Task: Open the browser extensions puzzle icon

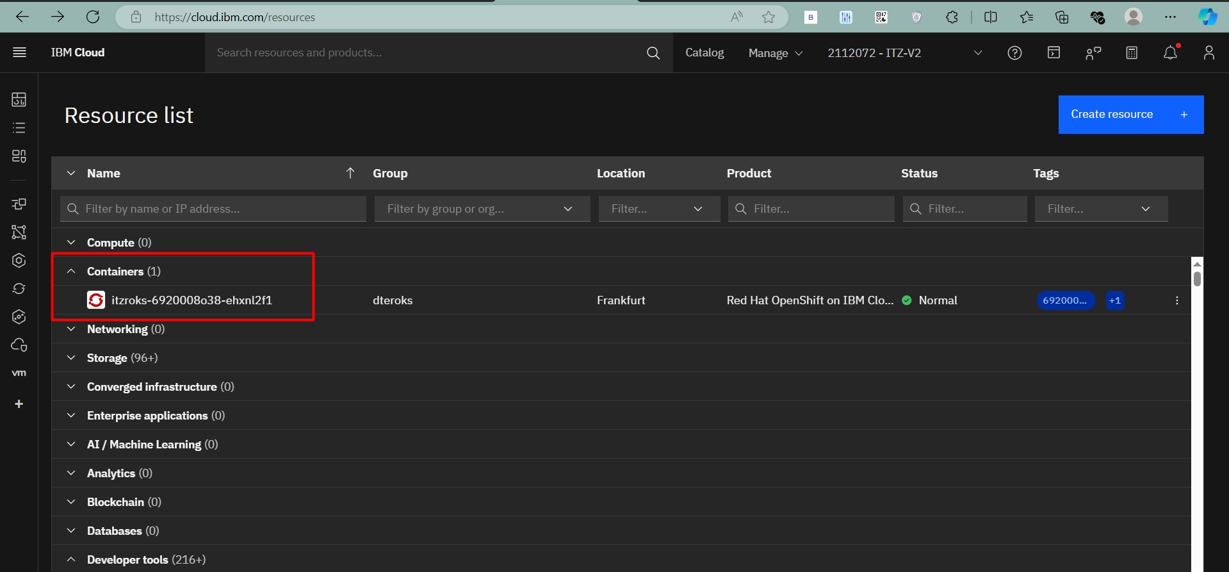Action: pos(952,17)
